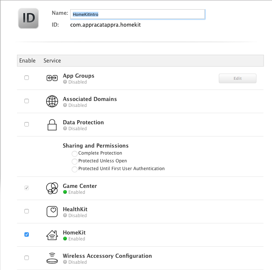This screenshot has width=272, height=270.
Task: Select Complete Protection radio option
Action: [75, 153]
